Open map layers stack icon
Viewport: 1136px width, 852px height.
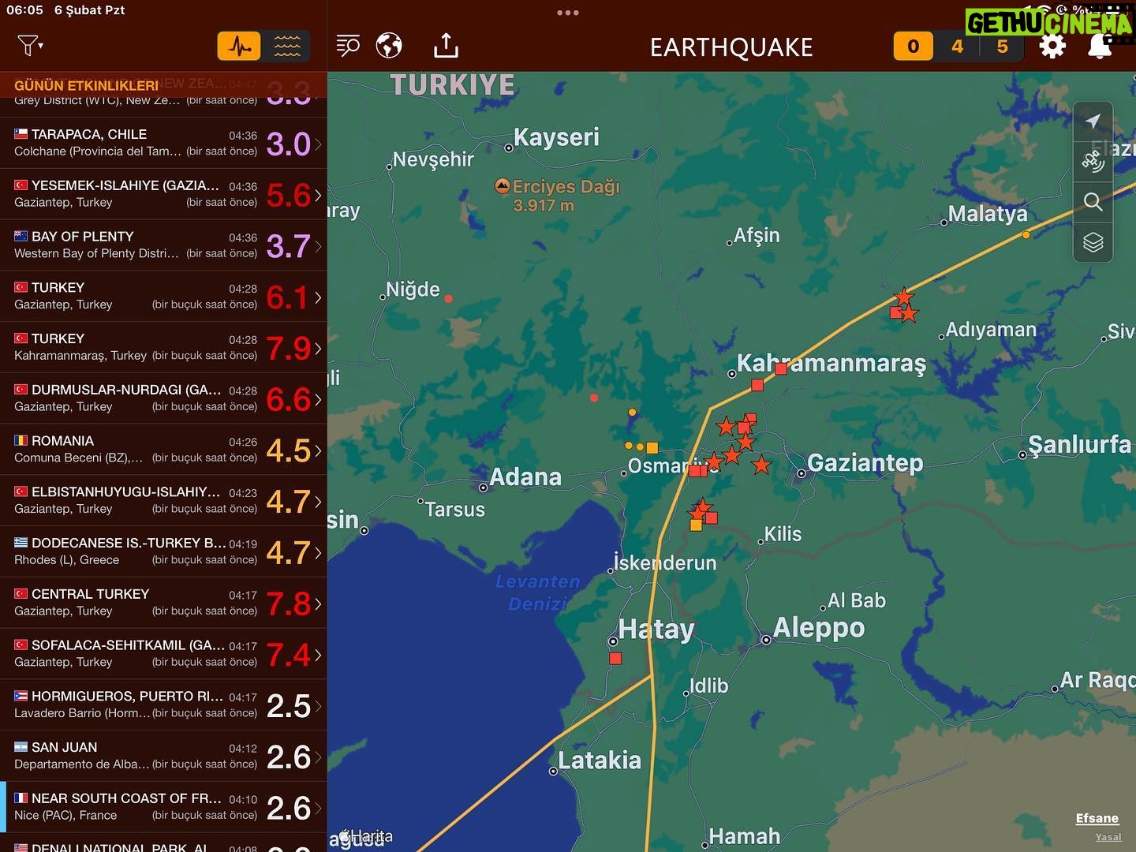pos(1093,242)
